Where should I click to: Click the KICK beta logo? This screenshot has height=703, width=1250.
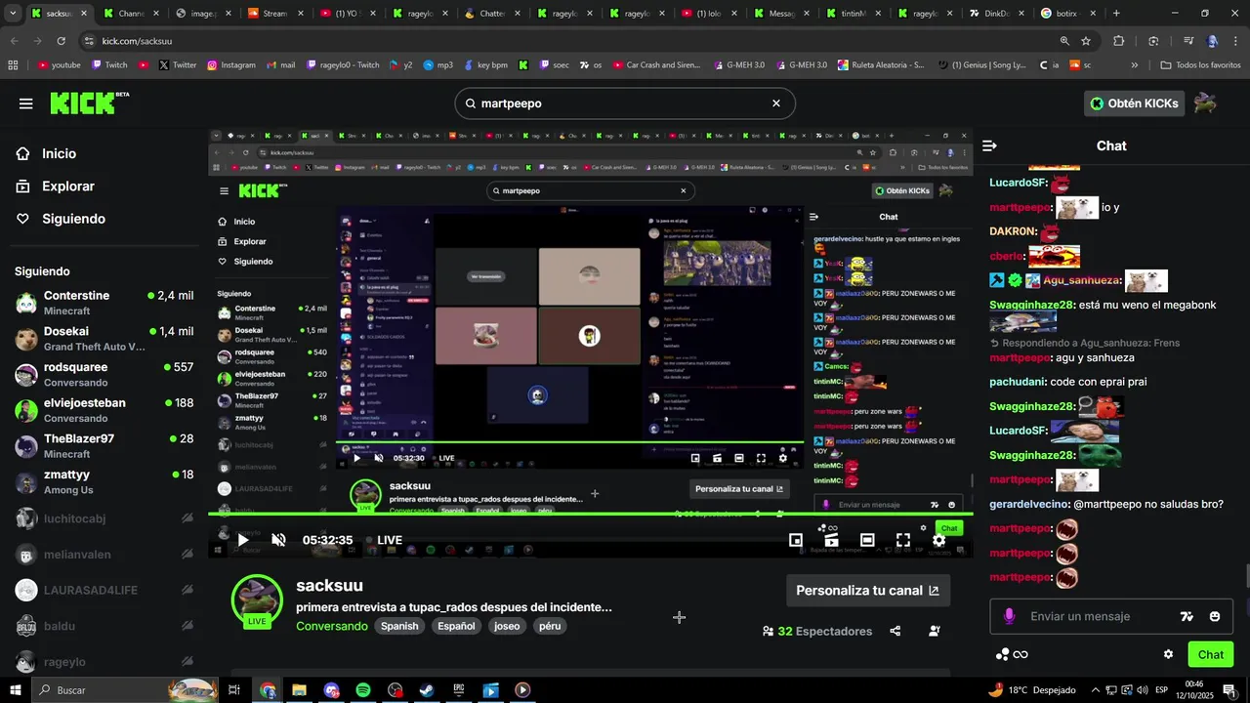coord(90,103)
